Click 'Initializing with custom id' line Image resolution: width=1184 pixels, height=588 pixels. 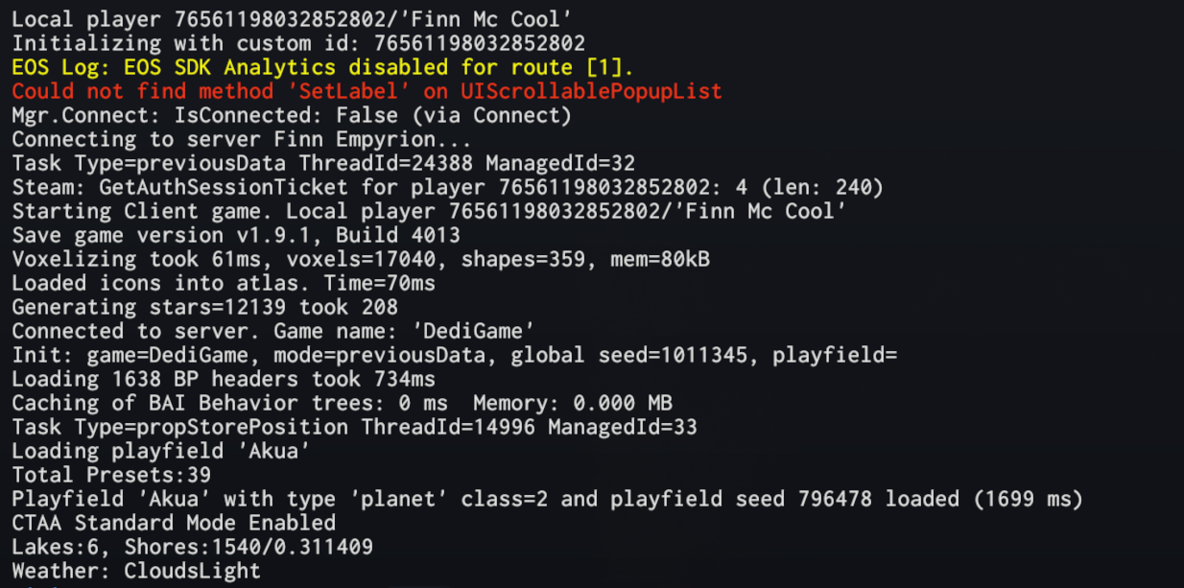point(298,44)
